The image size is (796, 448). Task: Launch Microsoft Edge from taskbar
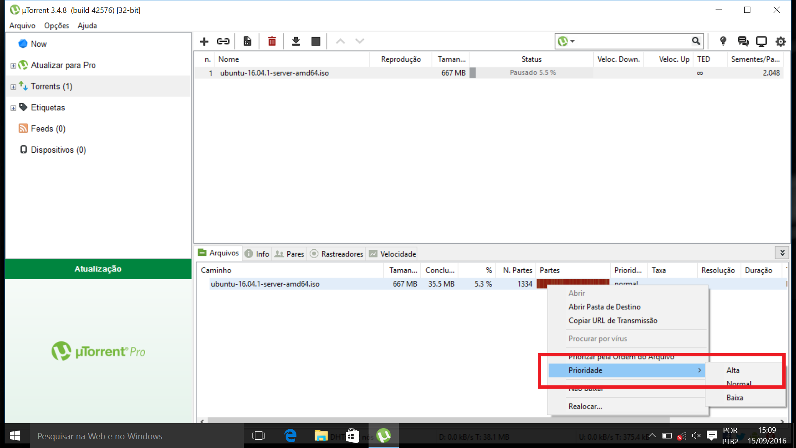(290, 436)
